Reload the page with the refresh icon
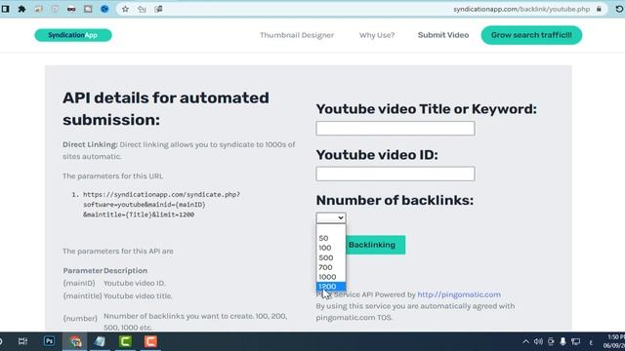The width and height of the screenshot is (625, 351). tap(619, 9)
